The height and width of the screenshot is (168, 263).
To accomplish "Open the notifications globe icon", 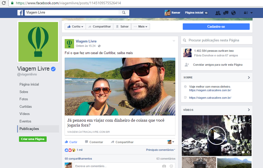I will pyautogui.click(x=233, y=13).
